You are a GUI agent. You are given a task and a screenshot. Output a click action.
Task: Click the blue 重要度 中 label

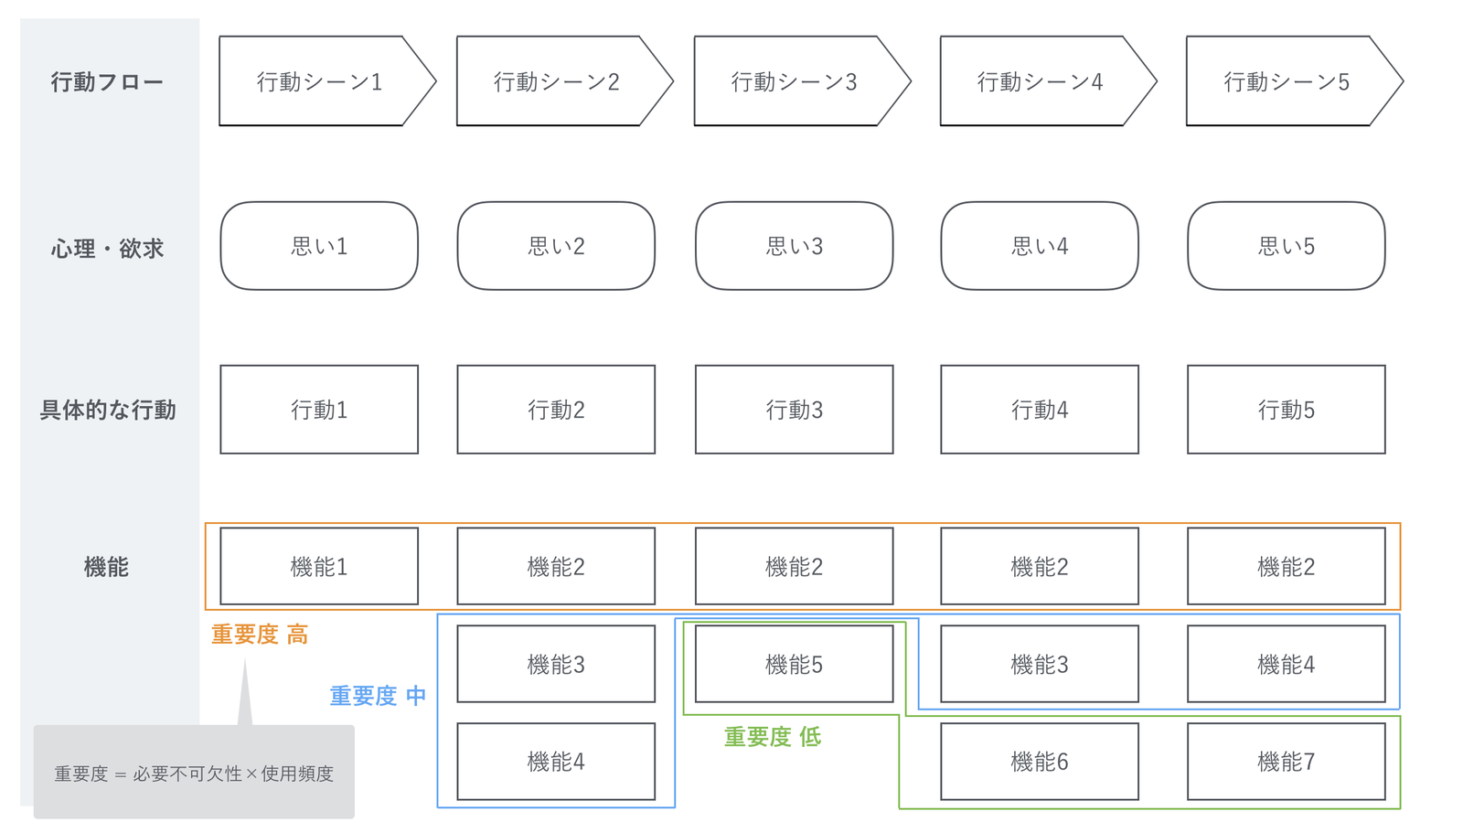[x=378, y=696]
